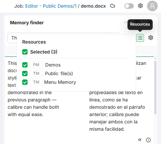The image size is (161, 144).
Task: Open the editor settings gear in the header
Action: tap(140, 6)
